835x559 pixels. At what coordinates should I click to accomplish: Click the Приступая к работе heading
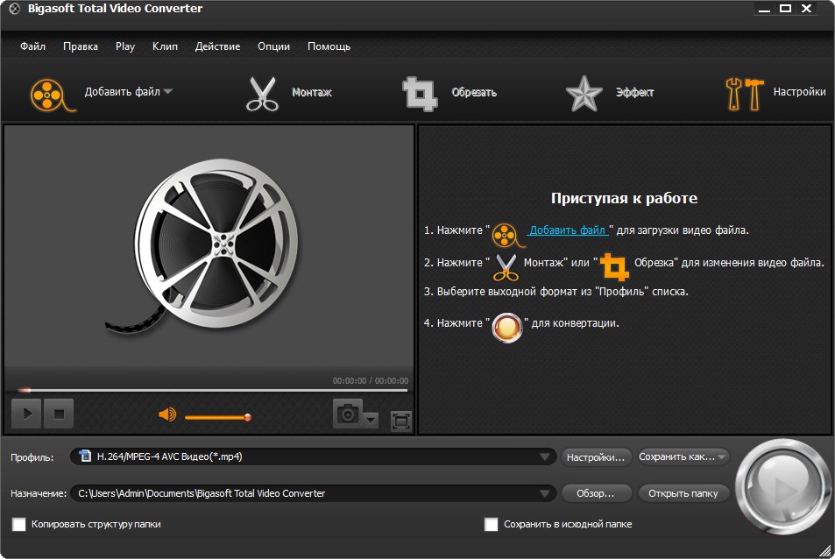pos(624,198)
